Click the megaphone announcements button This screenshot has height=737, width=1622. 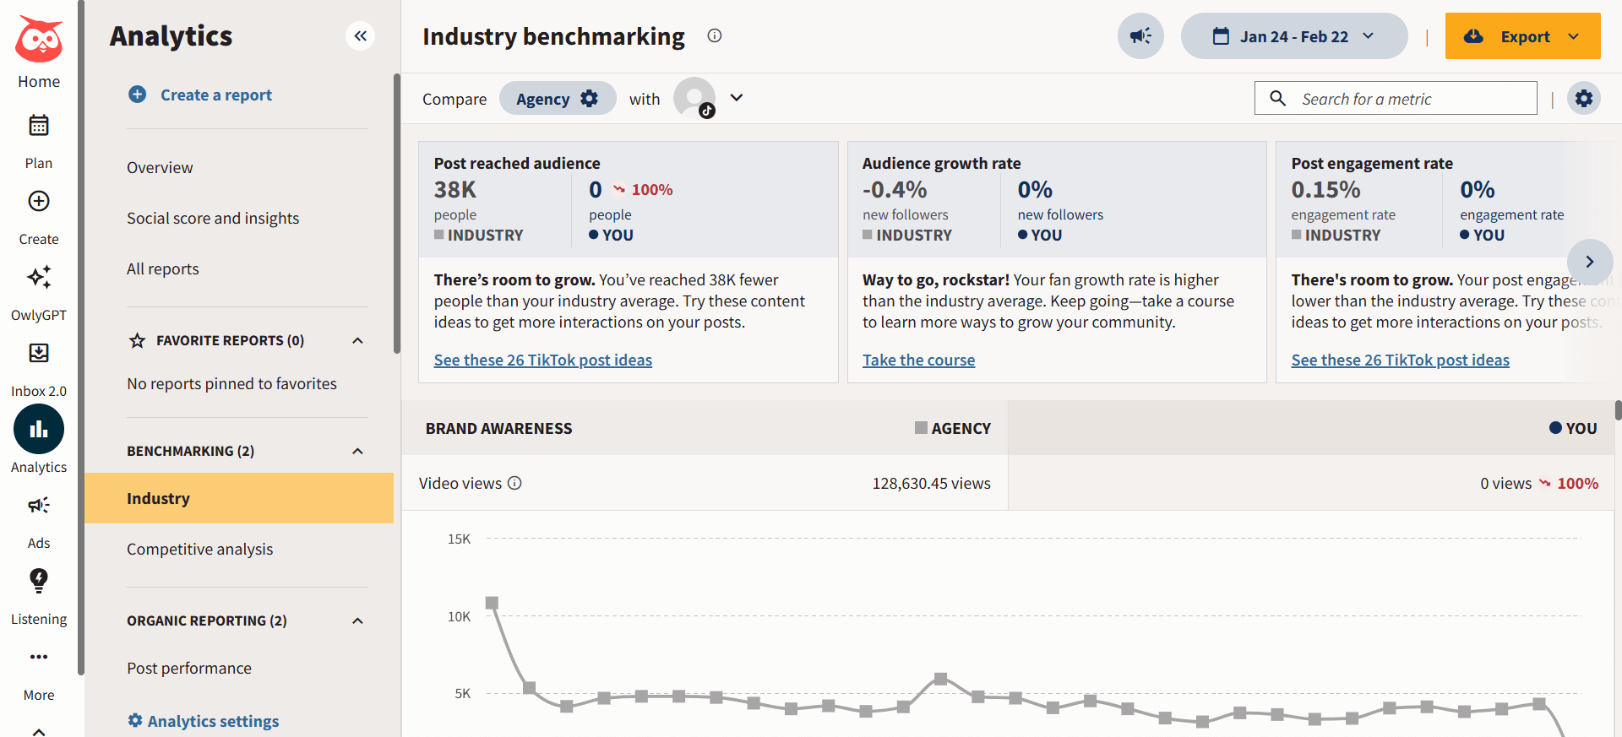[x=1140, y=36]
